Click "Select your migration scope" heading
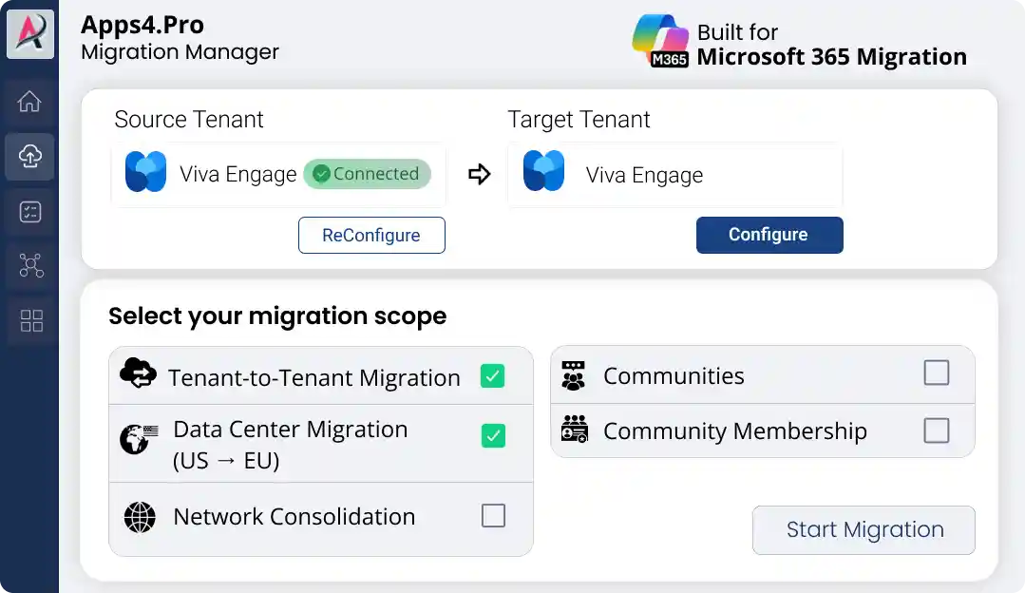This screenshot has height=593, width=1025. [277, 316]
